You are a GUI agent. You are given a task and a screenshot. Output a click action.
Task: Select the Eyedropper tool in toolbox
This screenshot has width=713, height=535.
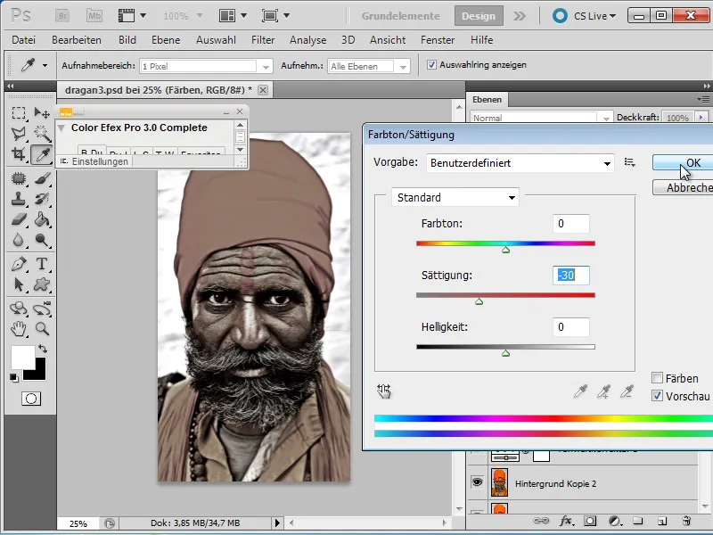pyautogui.click(x=42, y=154)
